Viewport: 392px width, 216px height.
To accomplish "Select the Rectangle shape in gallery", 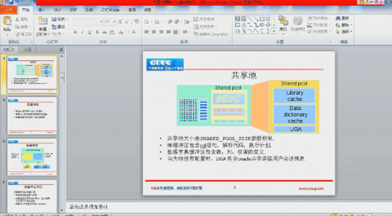I will (262, 19).
